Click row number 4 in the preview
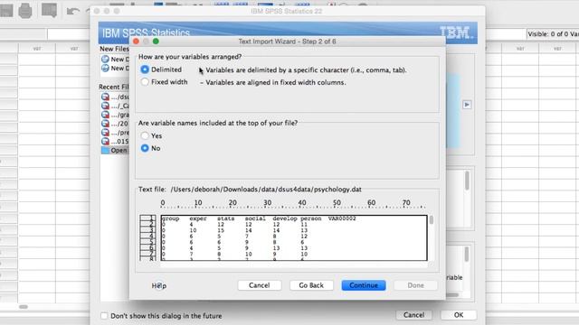 pyautogui.click(x=148, y=237)
